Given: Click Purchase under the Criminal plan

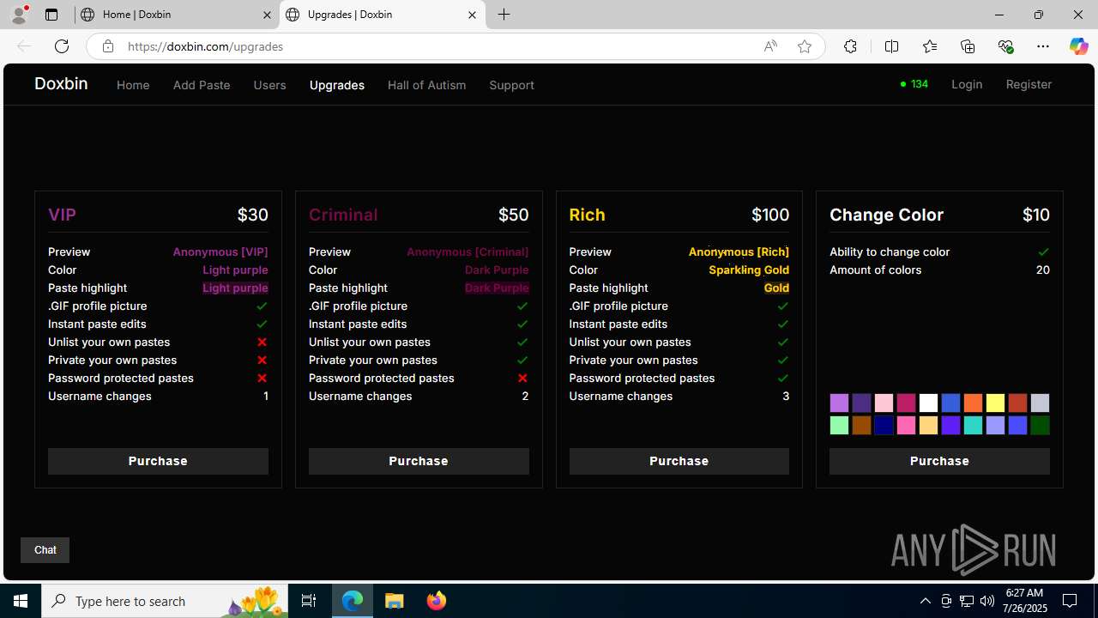Looking at the screenshot, I should click(419, 461).
